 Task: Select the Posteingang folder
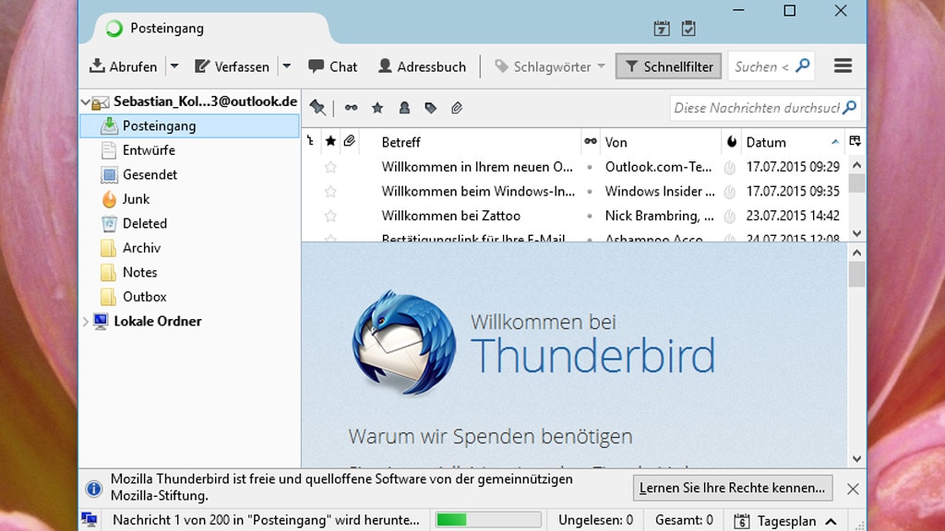tap(190, 125)
